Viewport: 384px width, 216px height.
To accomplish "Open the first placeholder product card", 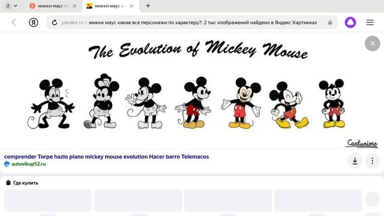I will click(48, 200).
